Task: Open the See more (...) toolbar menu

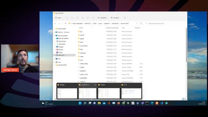Action: point(125,18)
